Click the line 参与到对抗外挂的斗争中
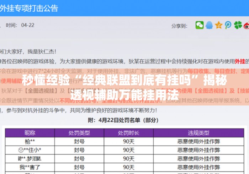The height and width of the screenshot is (174, 249). pos(35,110)
